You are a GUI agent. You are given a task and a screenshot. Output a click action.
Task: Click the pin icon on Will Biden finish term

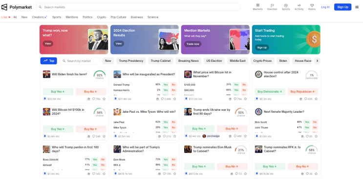pyautogui.click(x=44, y=99)
